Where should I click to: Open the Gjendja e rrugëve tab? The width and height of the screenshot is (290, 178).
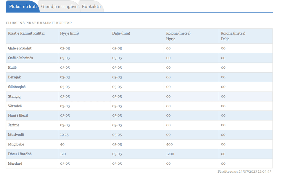59,7
